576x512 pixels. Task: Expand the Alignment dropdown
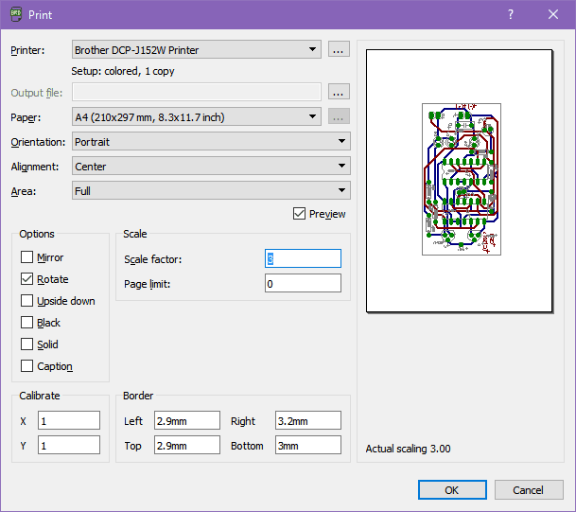[211, 166]
